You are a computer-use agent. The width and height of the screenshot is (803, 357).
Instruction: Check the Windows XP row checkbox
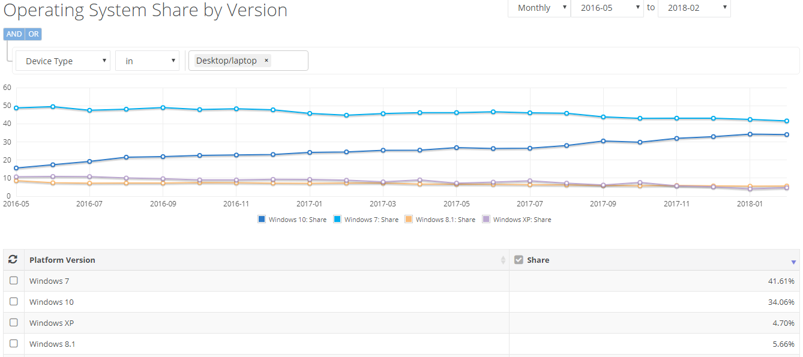tap(14, 322)
